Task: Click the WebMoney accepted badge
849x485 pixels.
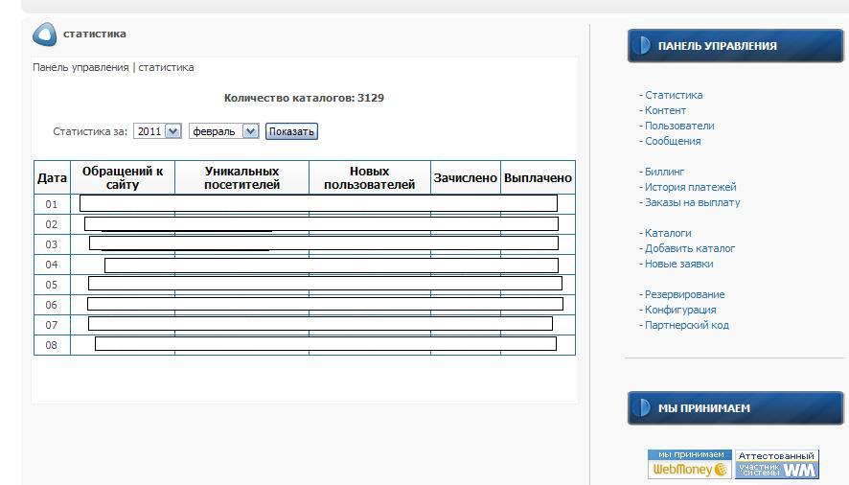Action: pos(690,464)
